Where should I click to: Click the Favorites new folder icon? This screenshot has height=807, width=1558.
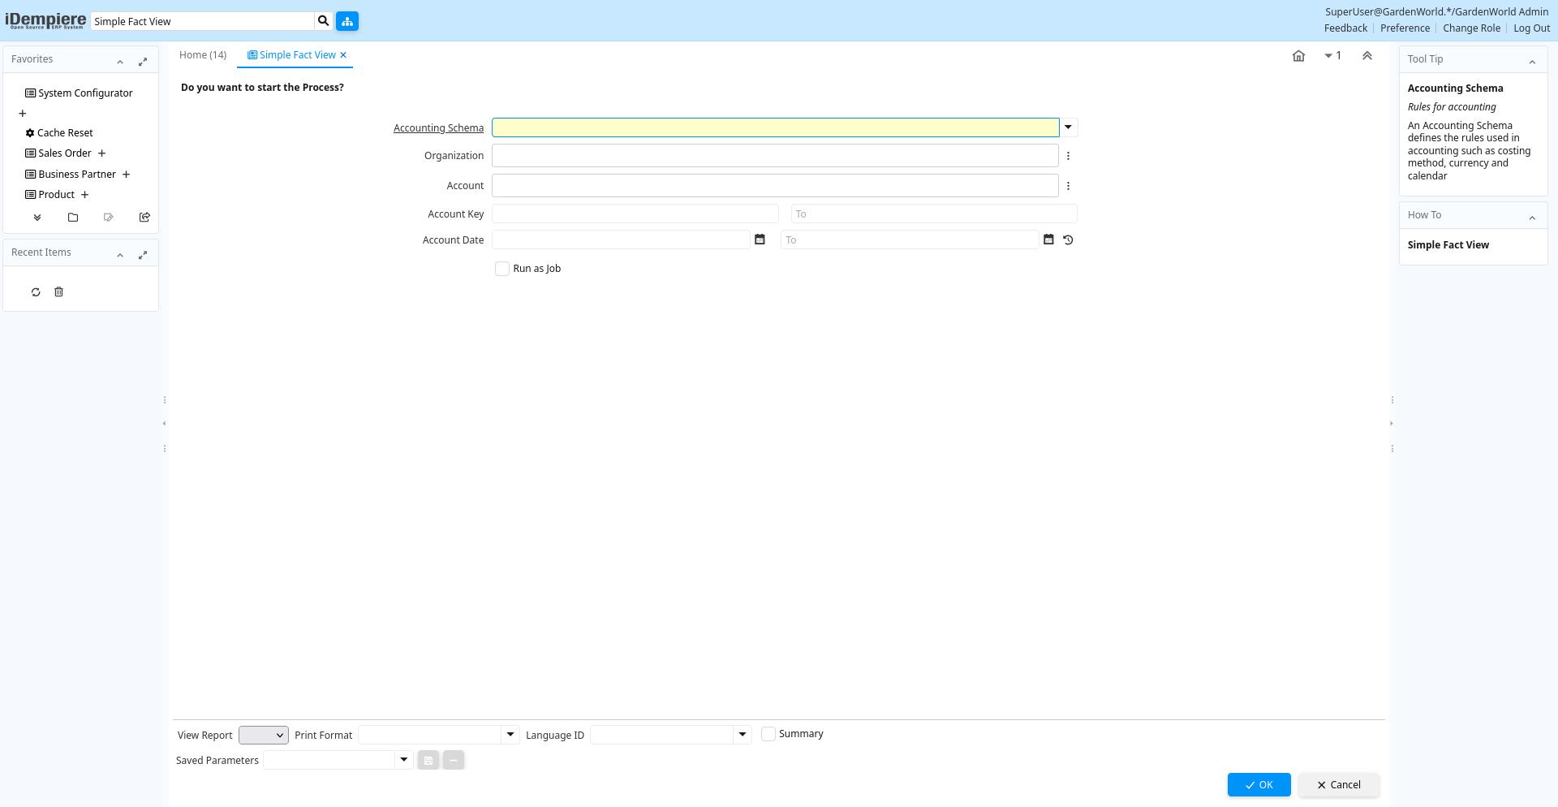(73, 218)
